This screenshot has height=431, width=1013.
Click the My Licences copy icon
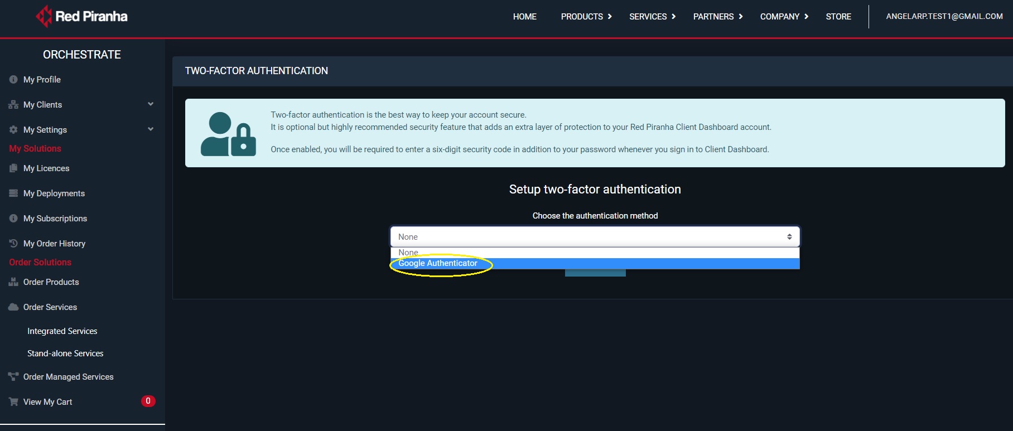click(x=13, y=168)
